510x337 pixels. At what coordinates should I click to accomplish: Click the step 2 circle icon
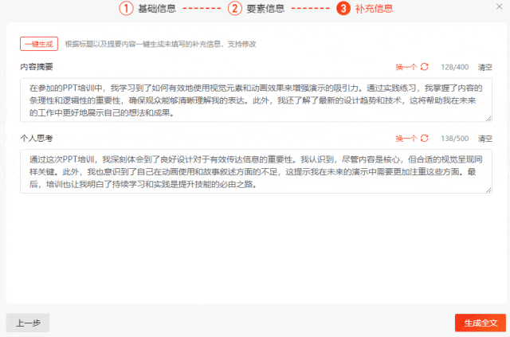pyautogui.click(x=235, y=9)
